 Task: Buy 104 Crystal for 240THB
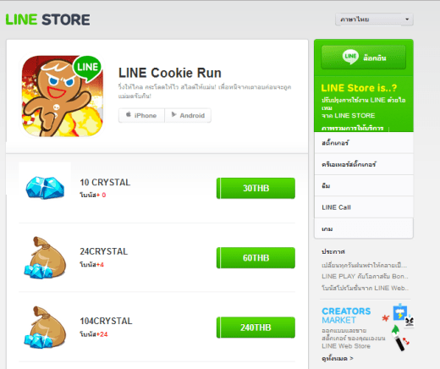[256, 328]
